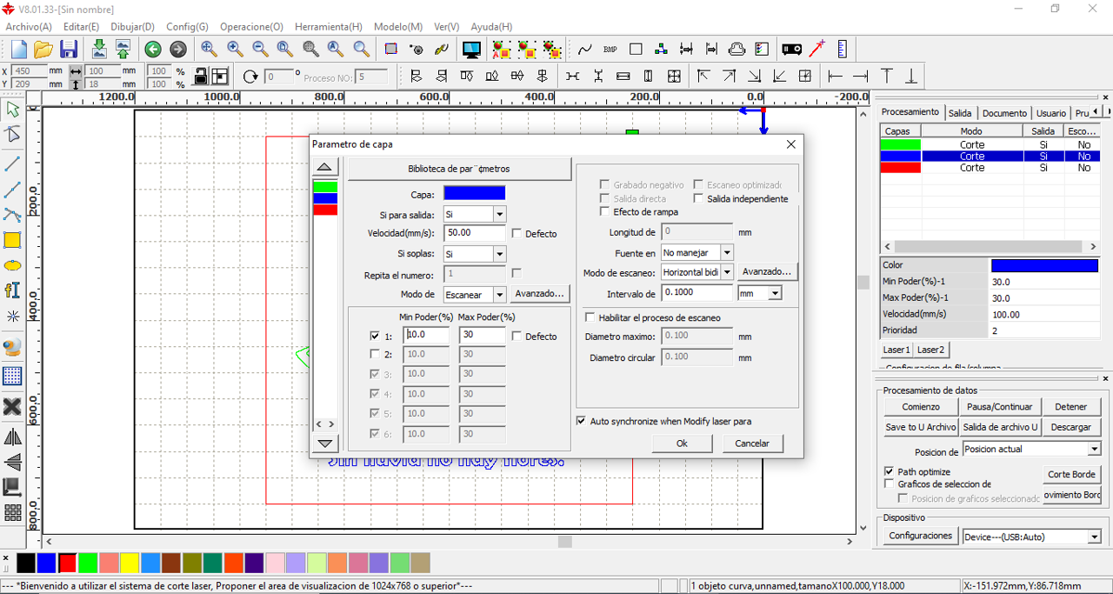Click the vertical mirror tool icon

click(12, 462)
